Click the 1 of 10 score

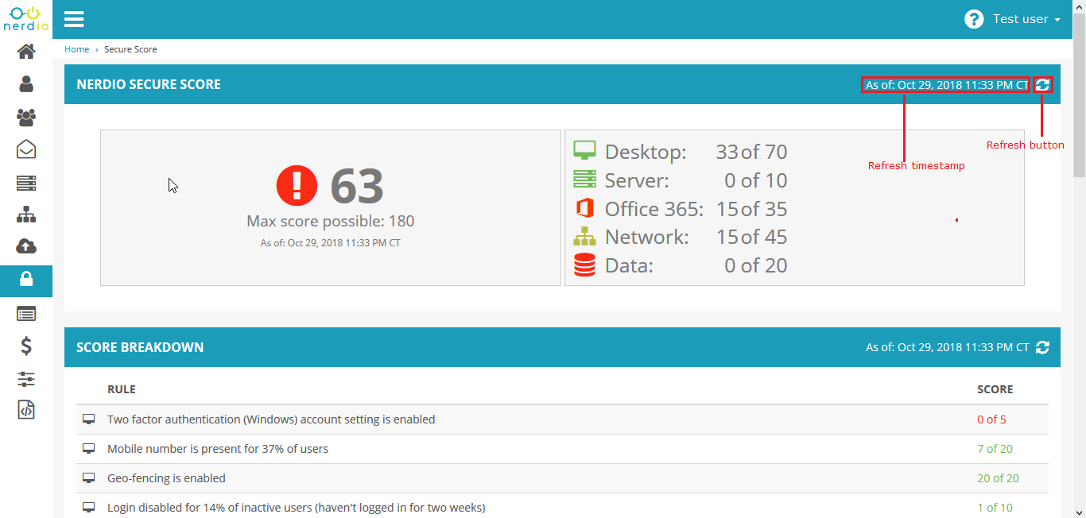[x=995, y=508]
